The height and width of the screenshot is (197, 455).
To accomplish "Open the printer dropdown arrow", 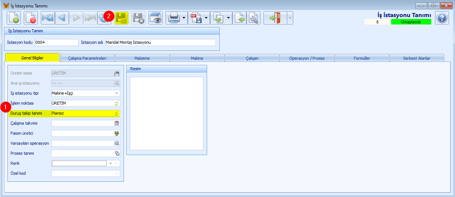I will pos(184,18).
